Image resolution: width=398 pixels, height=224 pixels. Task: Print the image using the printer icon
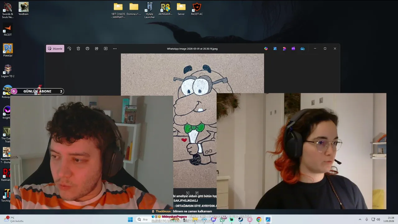[x=87, y=49]
